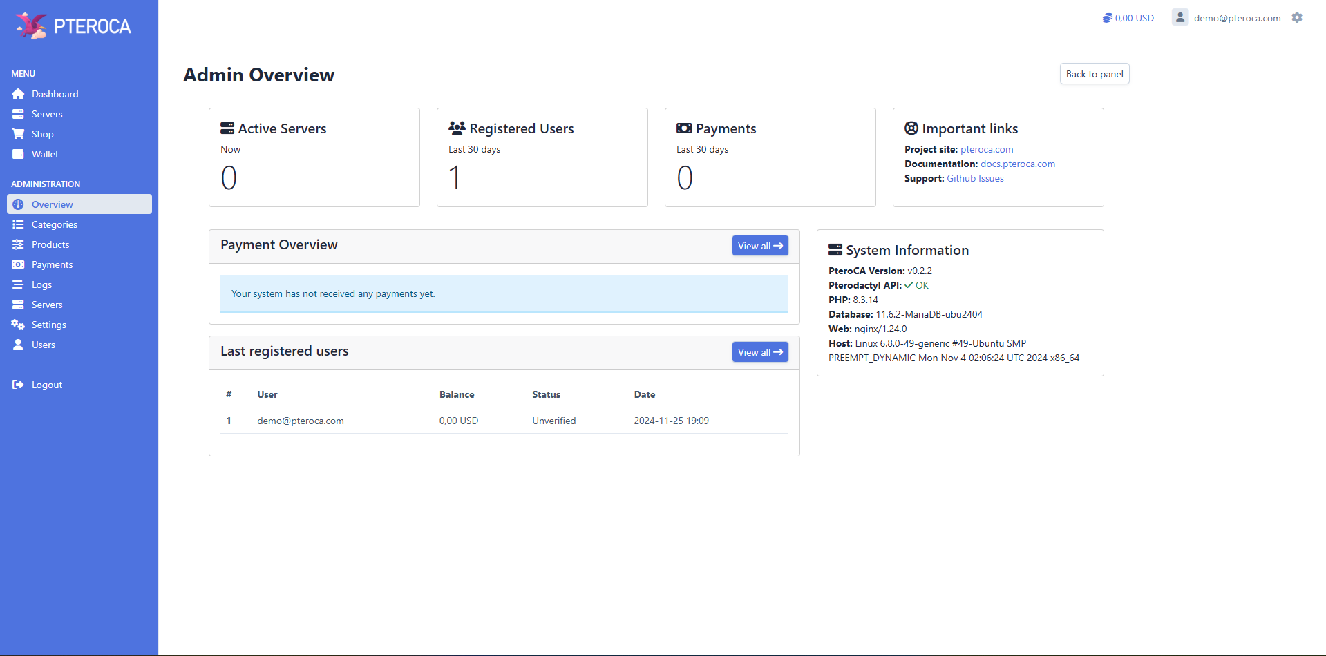Viewport: 1326px width, 656px height.
Task: Open the docs.pteroca.com documentation link
Action: (x=1018, y=164)
